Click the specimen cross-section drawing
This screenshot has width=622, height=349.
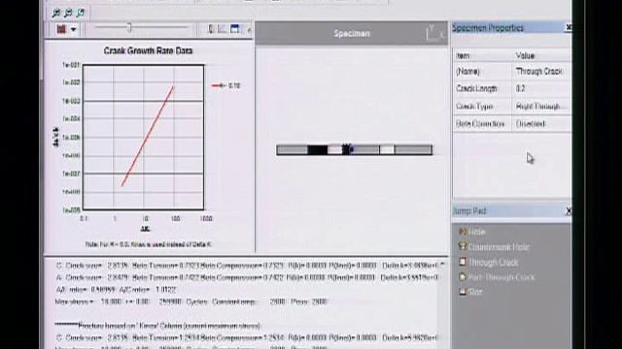pos(354,149)
